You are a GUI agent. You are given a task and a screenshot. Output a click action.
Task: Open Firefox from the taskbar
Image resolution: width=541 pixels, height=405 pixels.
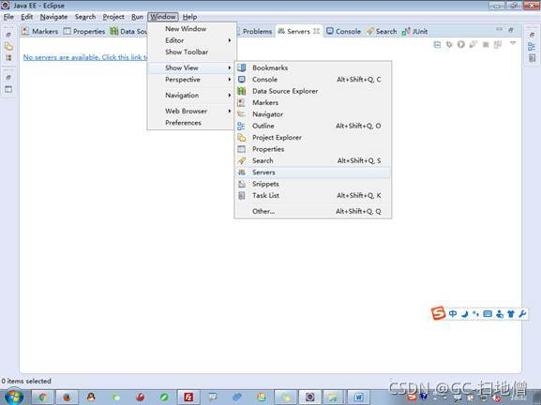click(x=67, y=397)
